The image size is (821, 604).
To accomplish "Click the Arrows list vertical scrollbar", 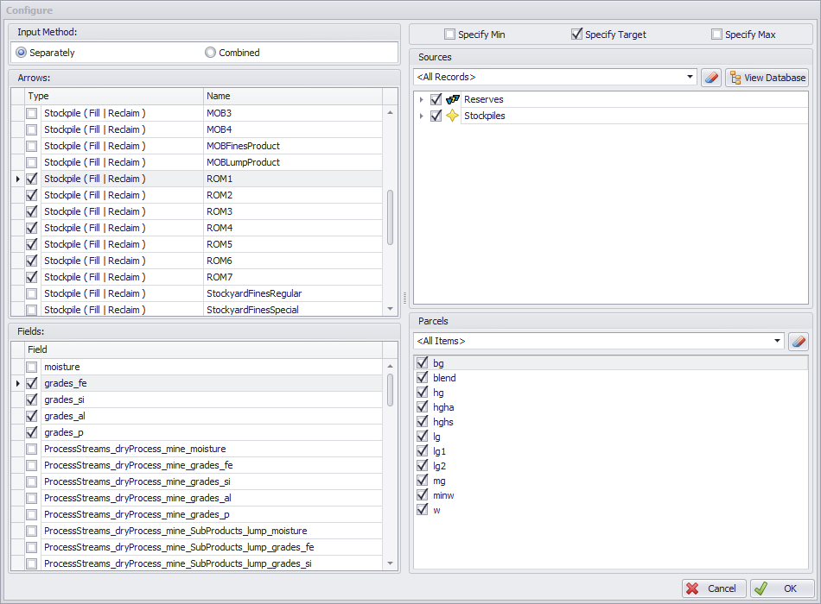I will 390,217.
